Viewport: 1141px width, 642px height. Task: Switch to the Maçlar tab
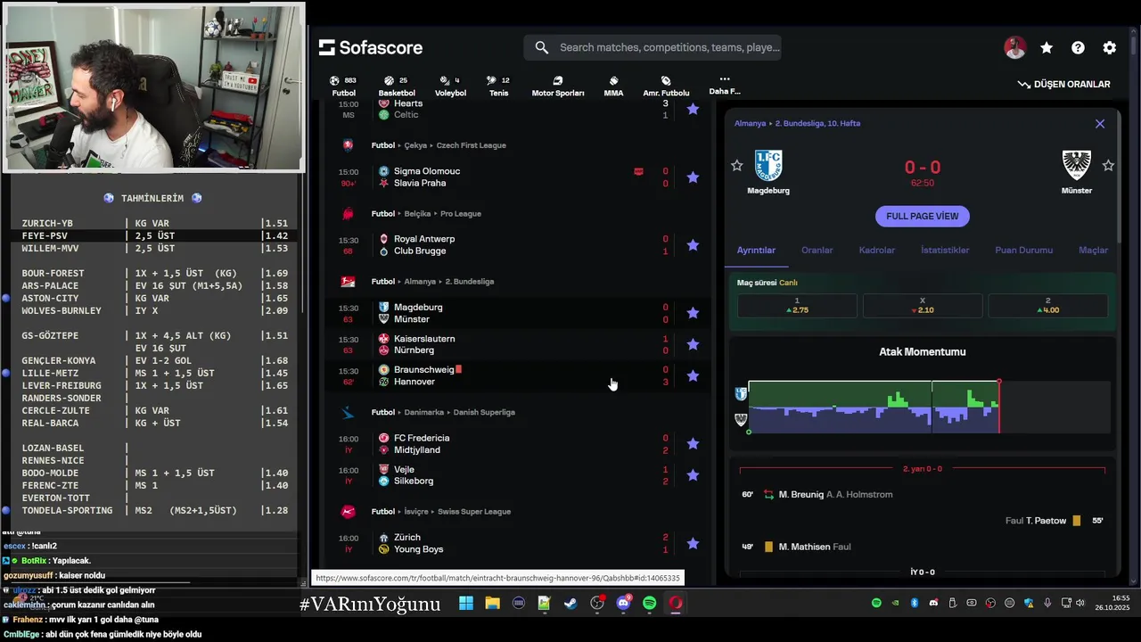click(1093, 251)
